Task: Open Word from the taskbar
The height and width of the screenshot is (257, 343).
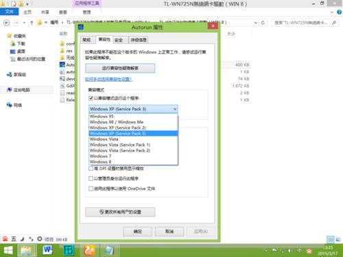Action: point(47,250)
